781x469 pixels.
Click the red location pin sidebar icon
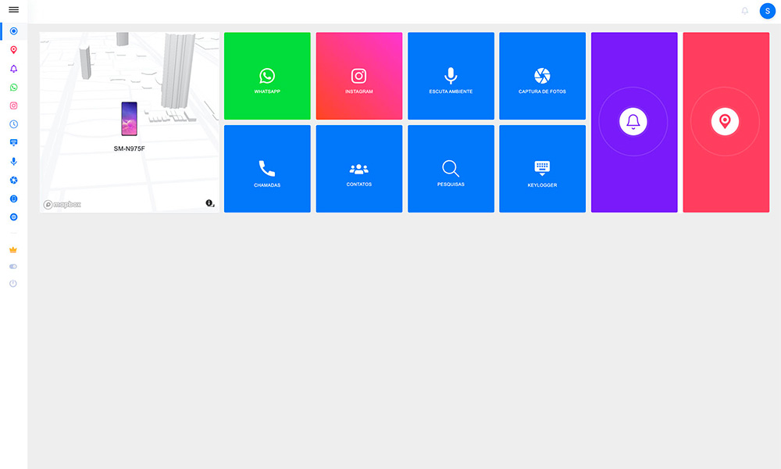click(13, 50)
